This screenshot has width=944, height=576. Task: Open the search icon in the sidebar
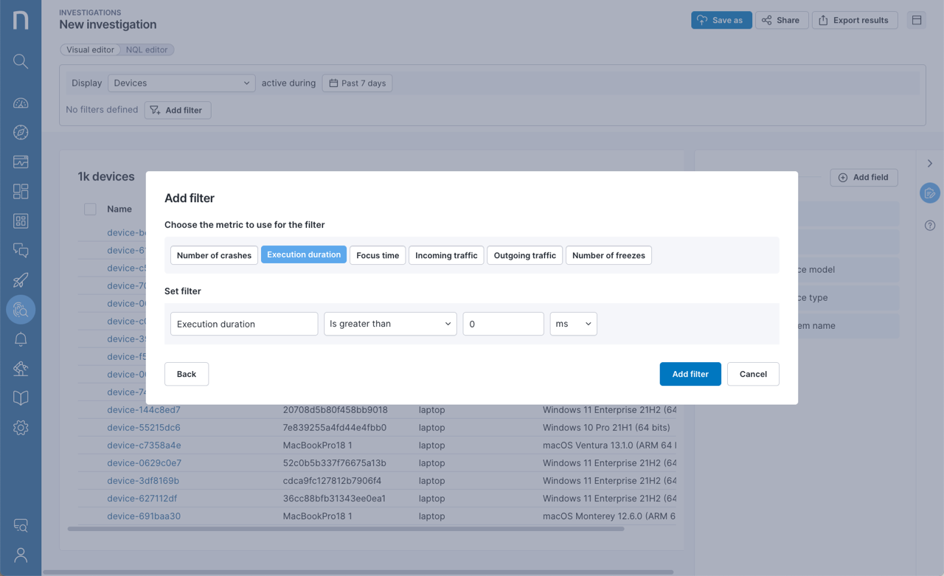(x=21, y=61)
